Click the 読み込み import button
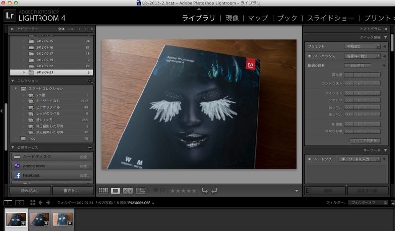This screenshot has height=231, width=395. point(30,191)
